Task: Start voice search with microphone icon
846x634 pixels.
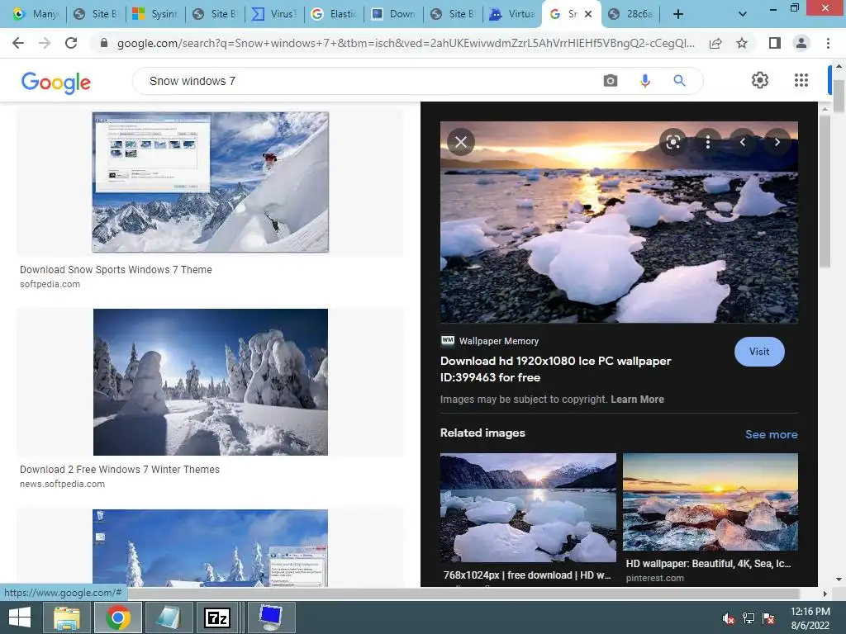Action: (644, 81)
